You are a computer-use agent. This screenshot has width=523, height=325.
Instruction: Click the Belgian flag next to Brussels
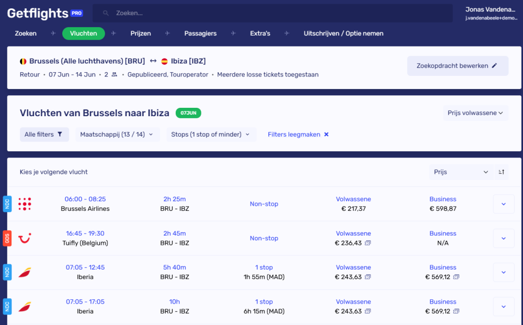pyautogui.click(x=22, y=61)
